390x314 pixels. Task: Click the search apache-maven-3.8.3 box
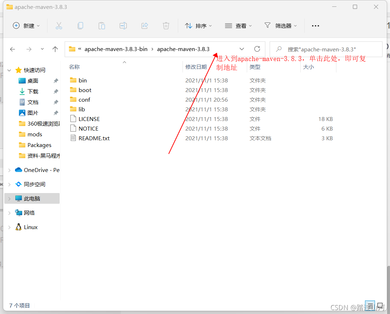pos(326,49)
